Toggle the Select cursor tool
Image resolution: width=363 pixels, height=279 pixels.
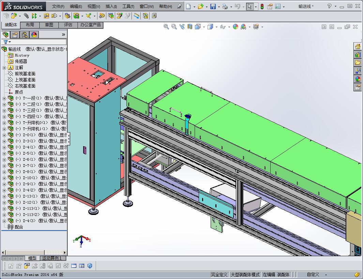pyautogui.click(x=250, y=6)
